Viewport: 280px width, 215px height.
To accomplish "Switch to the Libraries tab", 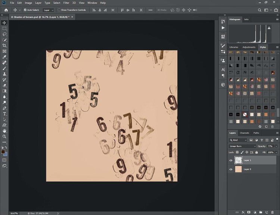I will 234,47.
